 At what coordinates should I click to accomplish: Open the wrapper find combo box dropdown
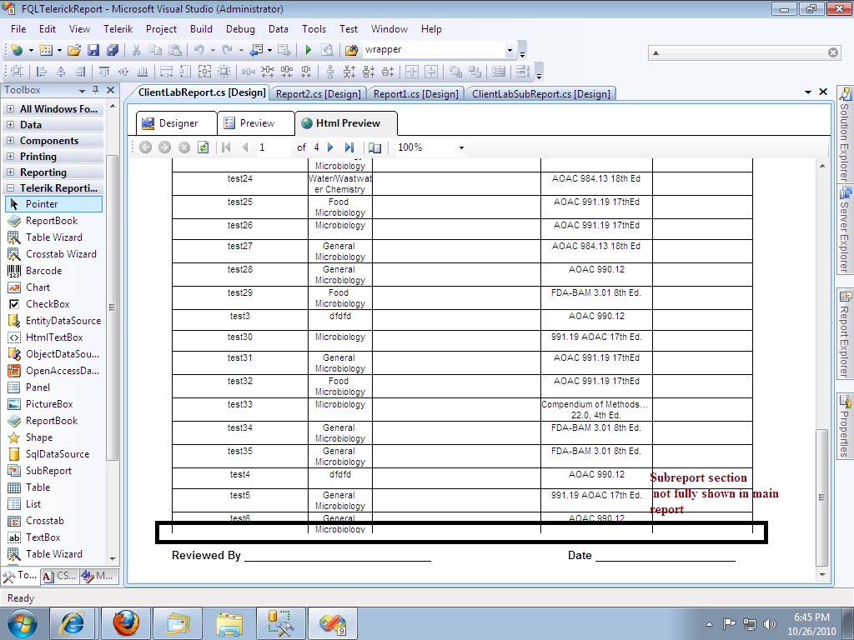point(510,50)
